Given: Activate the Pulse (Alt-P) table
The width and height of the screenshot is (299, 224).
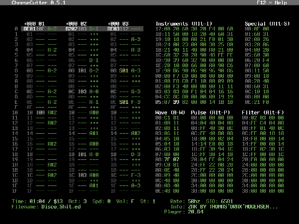Looking at the screenshot, I should click(211, 113).
